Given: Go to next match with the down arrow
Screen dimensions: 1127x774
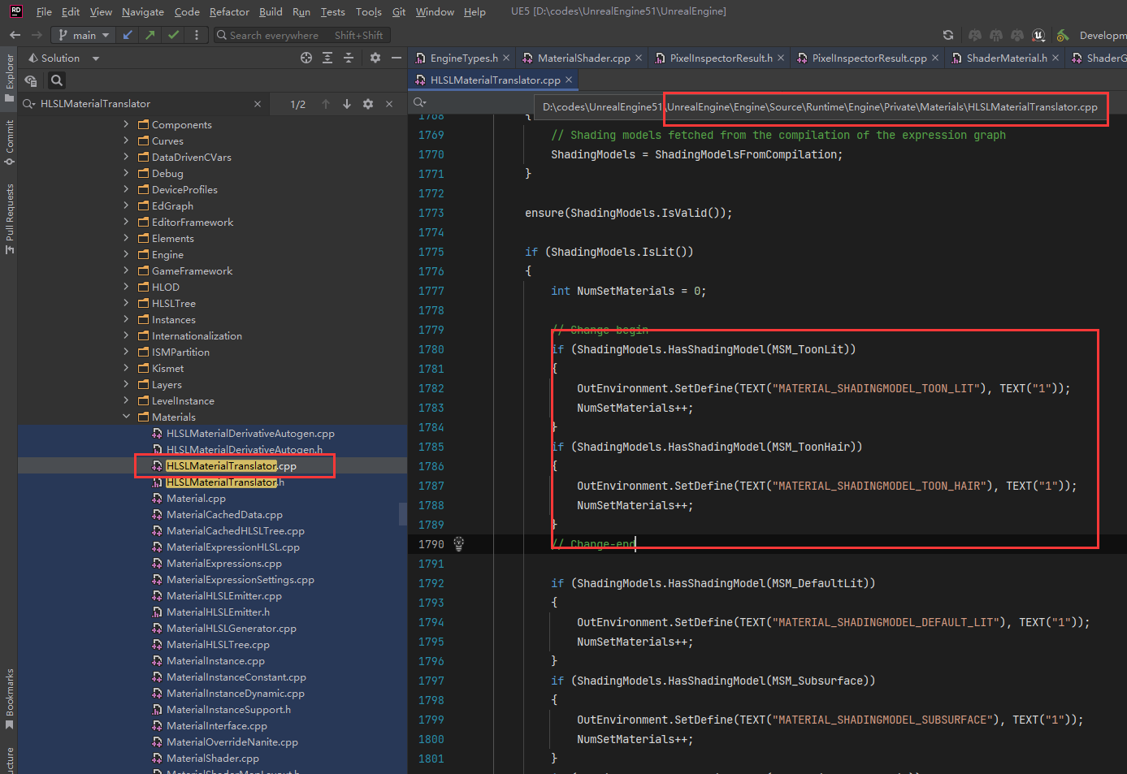Looking at the screenshot, I should (x=347, y=104).
